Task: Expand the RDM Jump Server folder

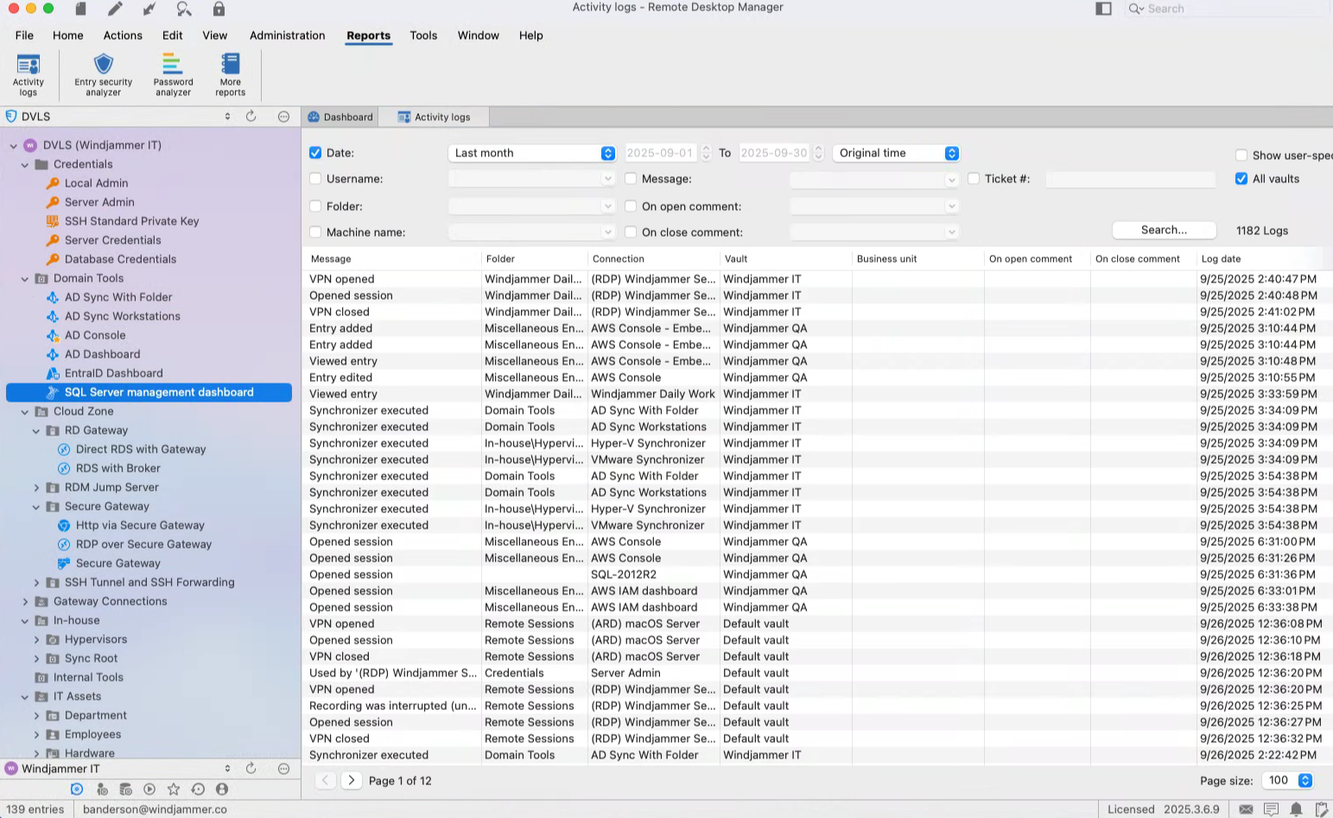Action: [x=36, y=487]
